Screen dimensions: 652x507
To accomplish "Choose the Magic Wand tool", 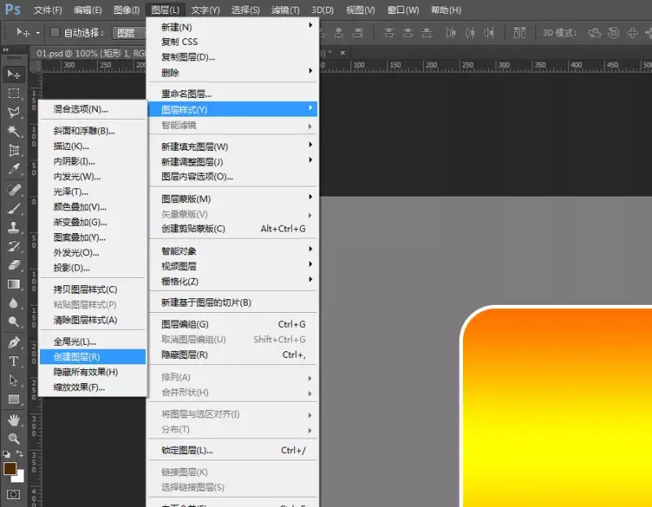I will 14,130.
